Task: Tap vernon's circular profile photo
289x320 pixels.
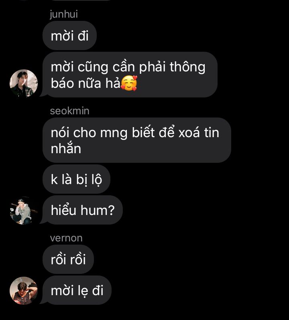Action: click(x=24, y=291)
